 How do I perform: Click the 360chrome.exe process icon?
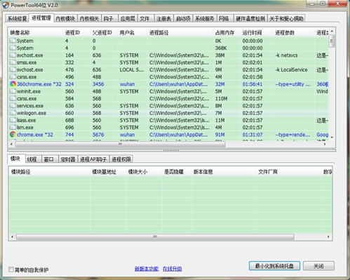[13, 84]
